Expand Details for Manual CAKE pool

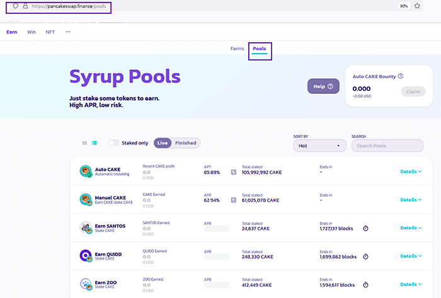click(x=411, y=200)
